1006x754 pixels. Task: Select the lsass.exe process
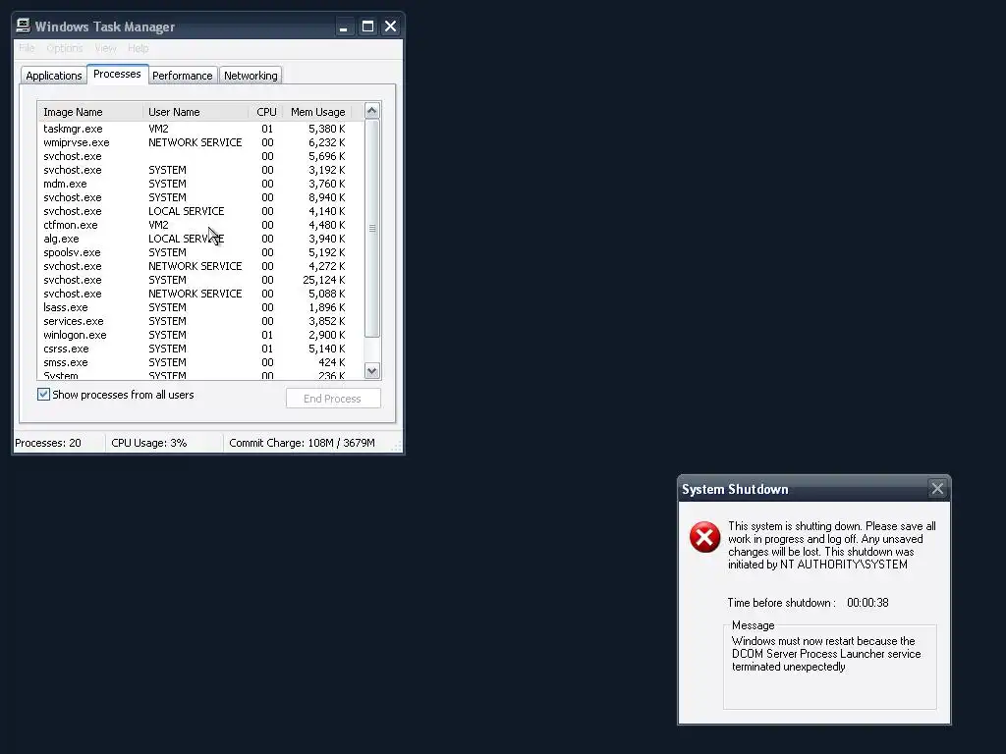[x=200, y=307]
